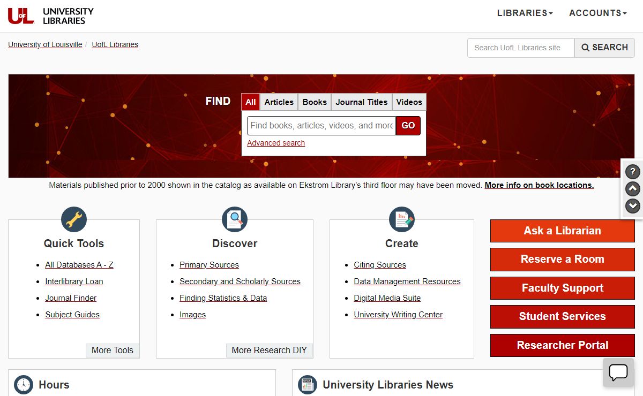Click the Hours clock icon
Viewport: 643px width, 396px height.
tap(24, 384)
